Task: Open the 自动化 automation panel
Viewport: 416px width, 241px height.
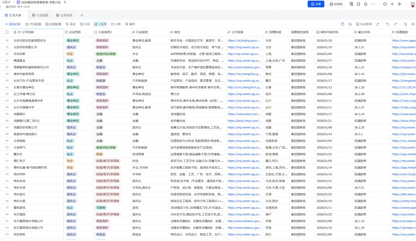Action: tap(336, 4)
